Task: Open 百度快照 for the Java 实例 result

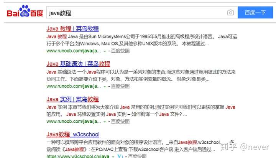Action: pyautogui.click(x=120, y=121)
